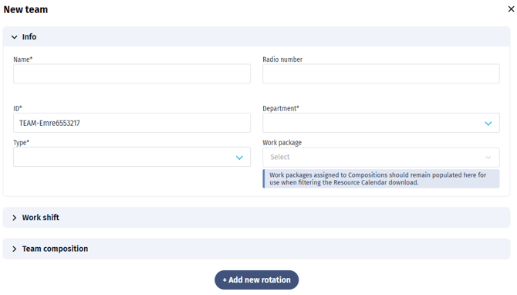Click the Department dropdown arrow icon
Viewport: 517px width, 295px height.
point(488,124)
